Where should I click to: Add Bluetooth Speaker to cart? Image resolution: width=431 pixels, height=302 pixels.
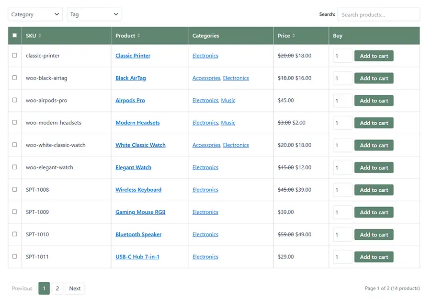374,234
